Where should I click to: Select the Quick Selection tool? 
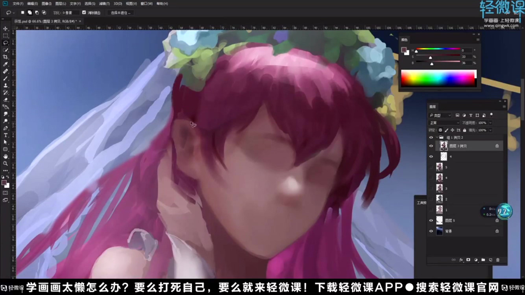tap(6, 50)
